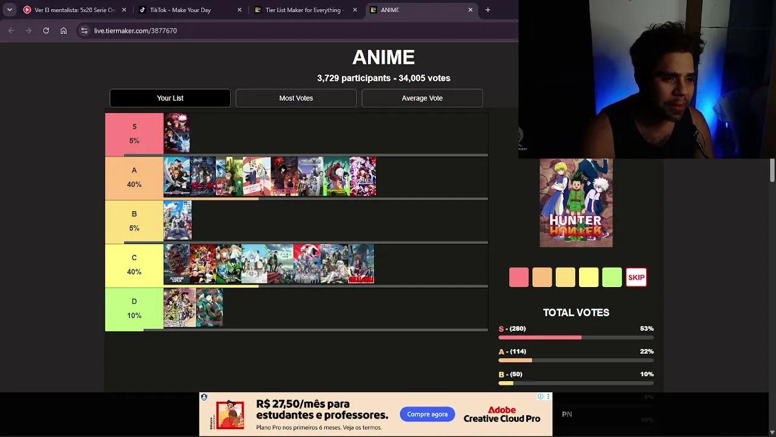Viewport: 776px width, 437px height.
Task: Vote B tier with the tan swatch
Action: (x=566, y=277)
